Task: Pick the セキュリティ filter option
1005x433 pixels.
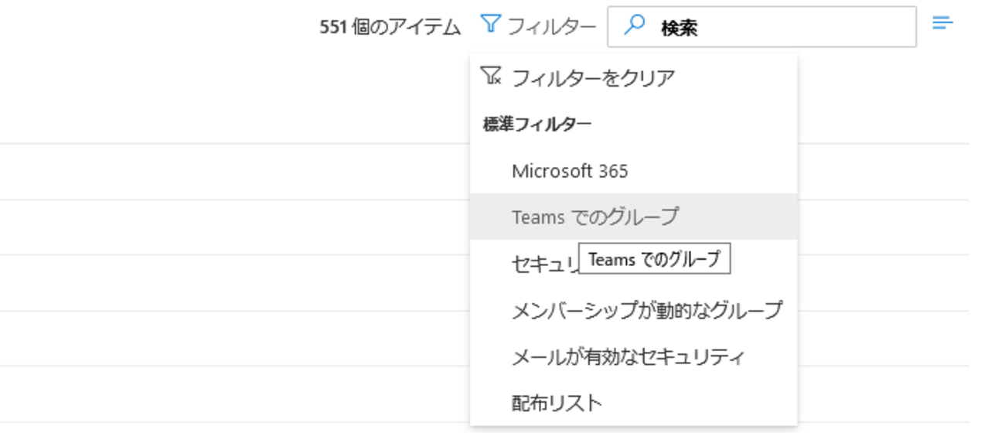Action: (x=541, y=264)
